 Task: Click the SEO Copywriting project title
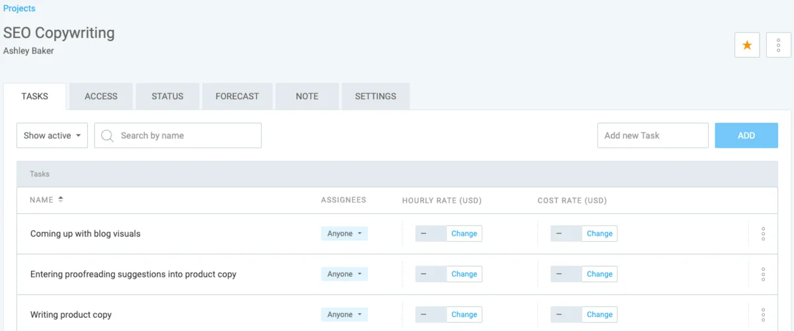[59, 33]
